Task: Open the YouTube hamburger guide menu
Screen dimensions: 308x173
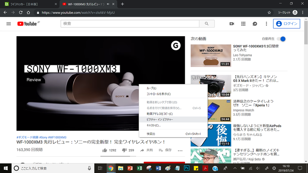Action: click(x=8, y=24)
